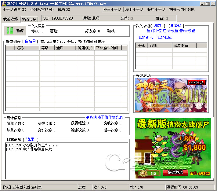Click the 刷新 link in 我的农场

[158, 26]
